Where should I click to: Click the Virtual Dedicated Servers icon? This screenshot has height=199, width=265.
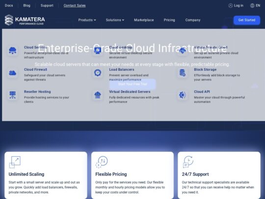pyautogui.click(x=98, y=95)
